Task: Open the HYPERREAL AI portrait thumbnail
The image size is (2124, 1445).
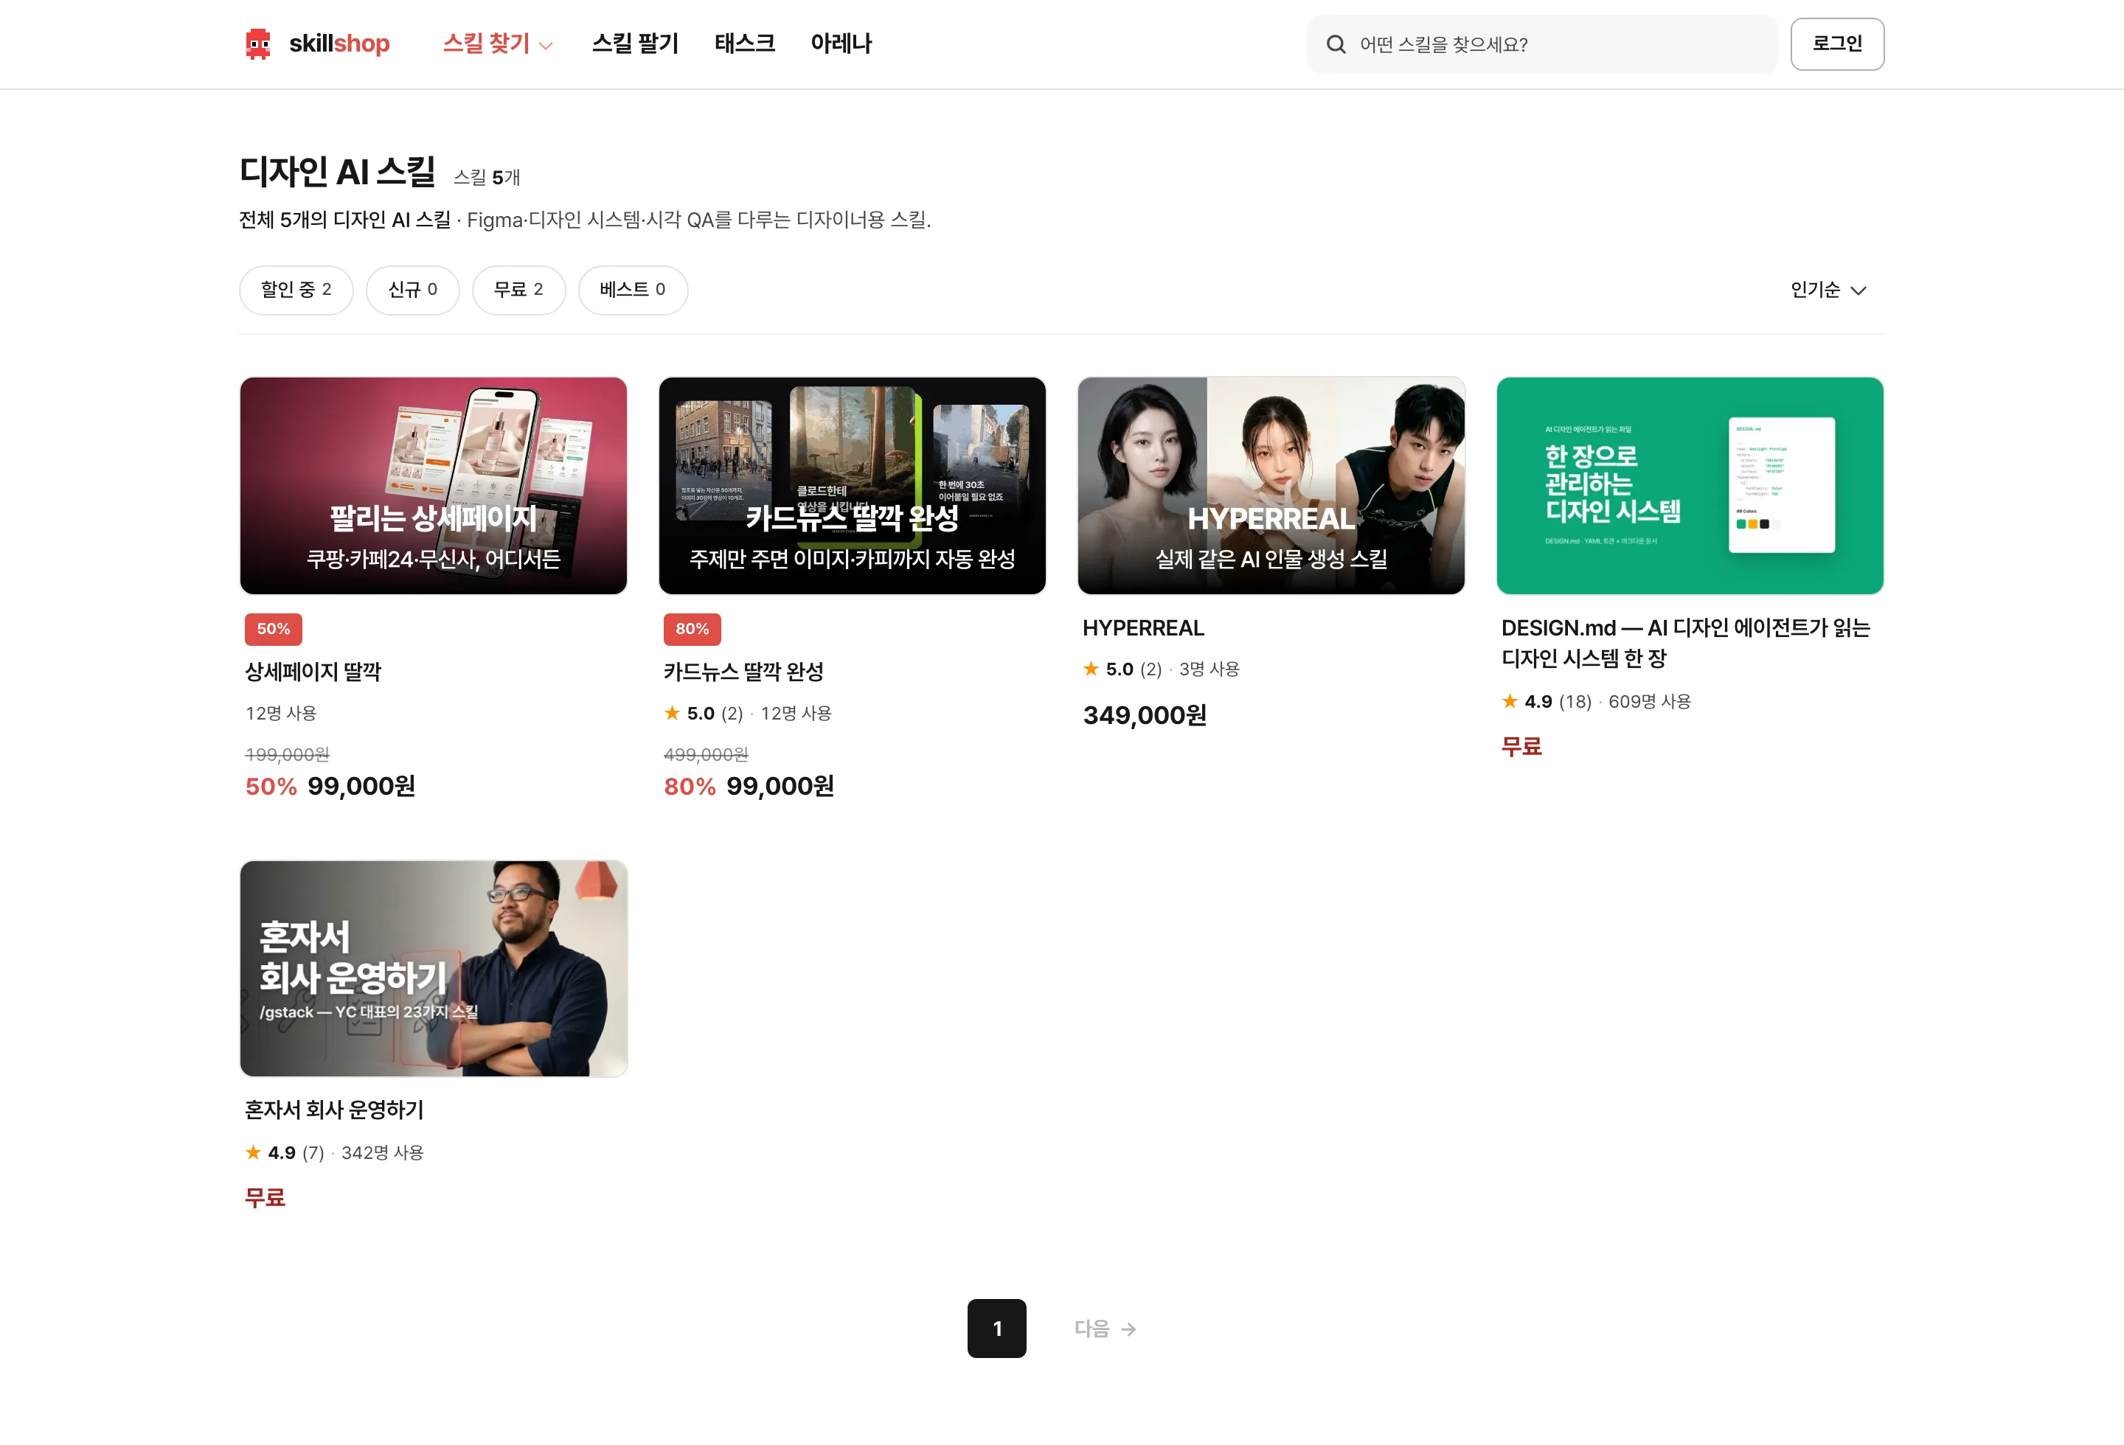Action: (1271, 485)
